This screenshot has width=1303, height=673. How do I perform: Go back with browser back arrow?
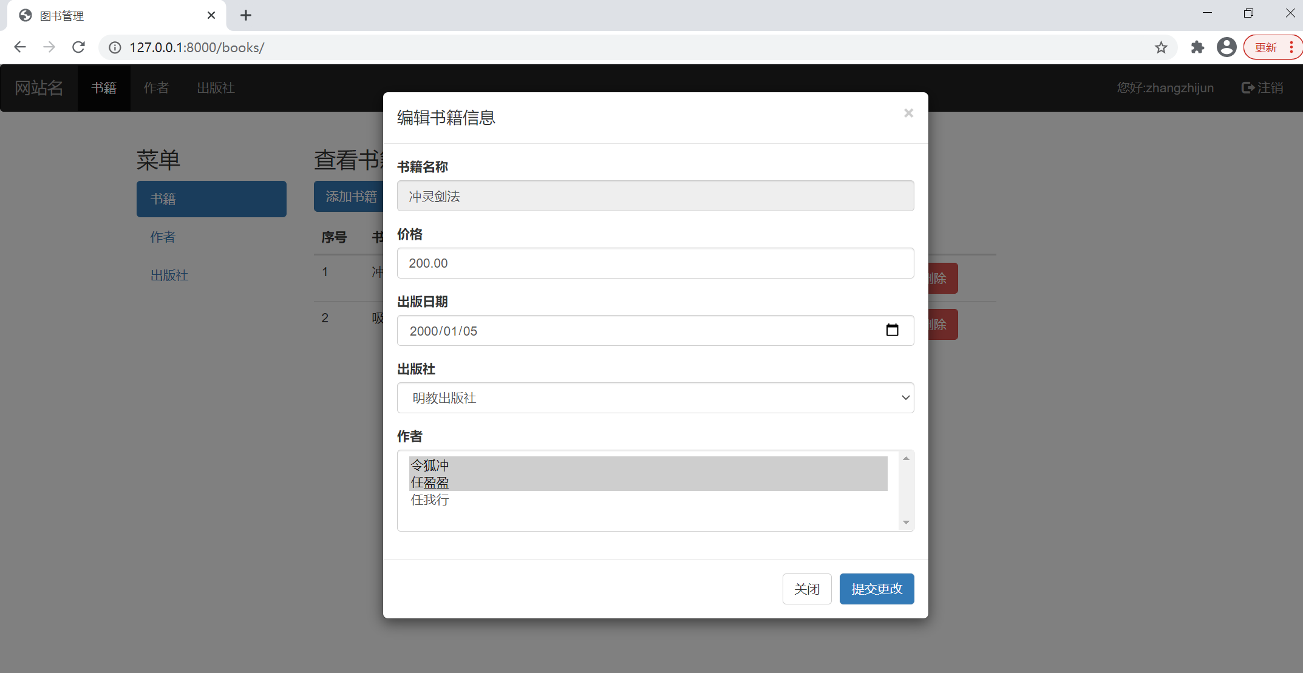point(20,47)
